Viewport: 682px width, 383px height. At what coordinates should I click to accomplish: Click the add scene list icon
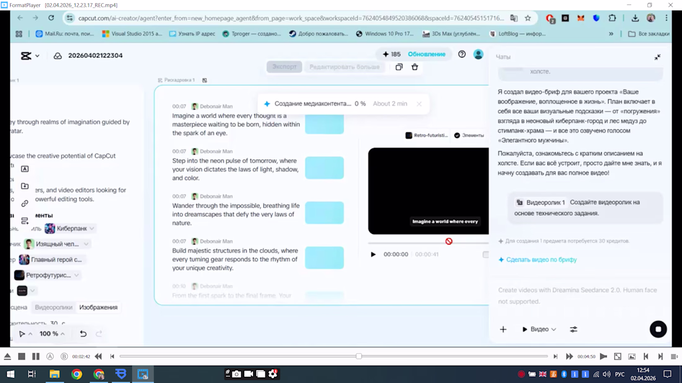(25, 221)
